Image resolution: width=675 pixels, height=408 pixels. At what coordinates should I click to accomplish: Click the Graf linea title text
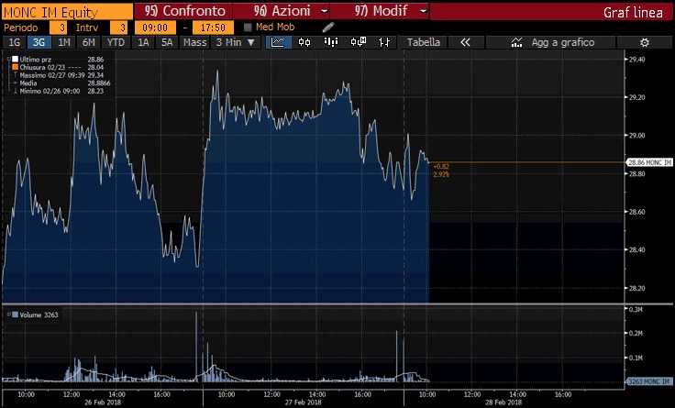coord(633,13)
